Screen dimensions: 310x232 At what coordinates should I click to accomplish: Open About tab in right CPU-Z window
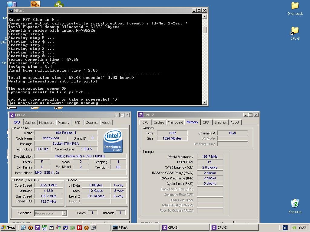[x=235, y=123]
